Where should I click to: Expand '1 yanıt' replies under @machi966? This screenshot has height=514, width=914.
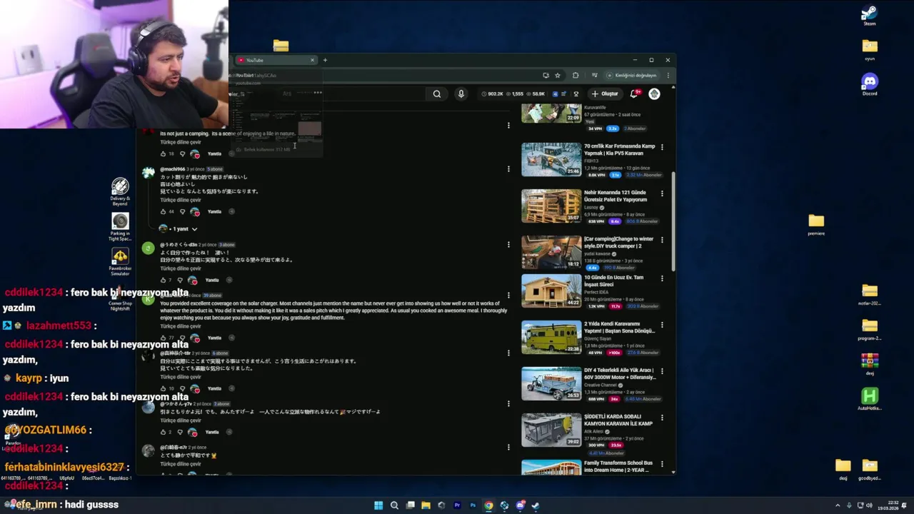click(x=178, y=229)
